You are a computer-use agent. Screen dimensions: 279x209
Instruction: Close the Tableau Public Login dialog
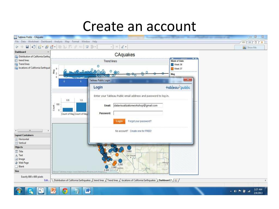(x=188, y=79)
